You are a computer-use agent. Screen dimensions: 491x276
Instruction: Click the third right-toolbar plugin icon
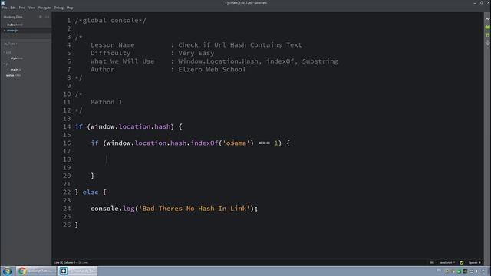pyautogui.click(x=488, y=35)
